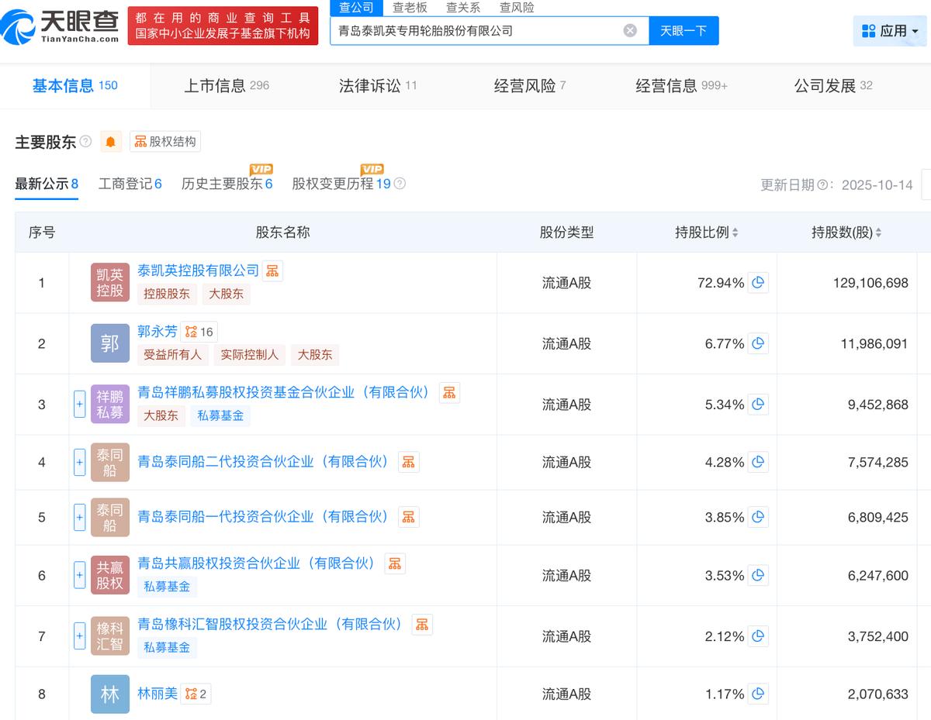
Task: Open the 股权结构 button
Action: pyautogui.click(x=164, y=142)
